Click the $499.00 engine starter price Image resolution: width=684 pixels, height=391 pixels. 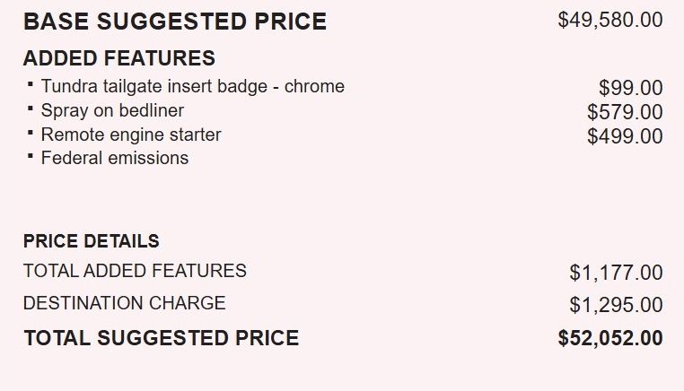pyautogui.click(x=625, y=136)
